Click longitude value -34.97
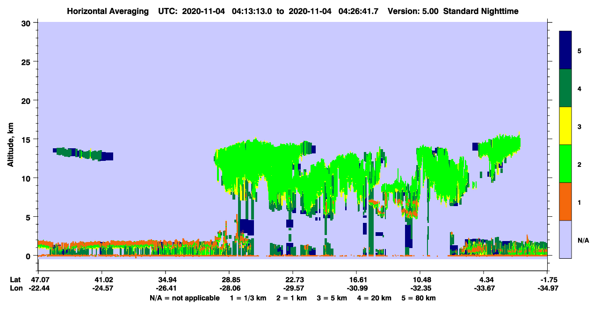 547,289
